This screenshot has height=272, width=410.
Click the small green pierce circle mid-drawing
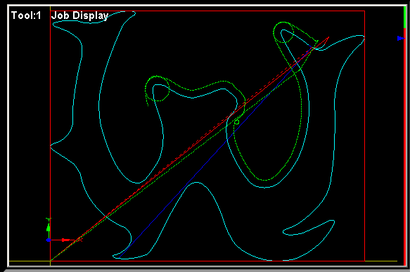tap(236, 122)
